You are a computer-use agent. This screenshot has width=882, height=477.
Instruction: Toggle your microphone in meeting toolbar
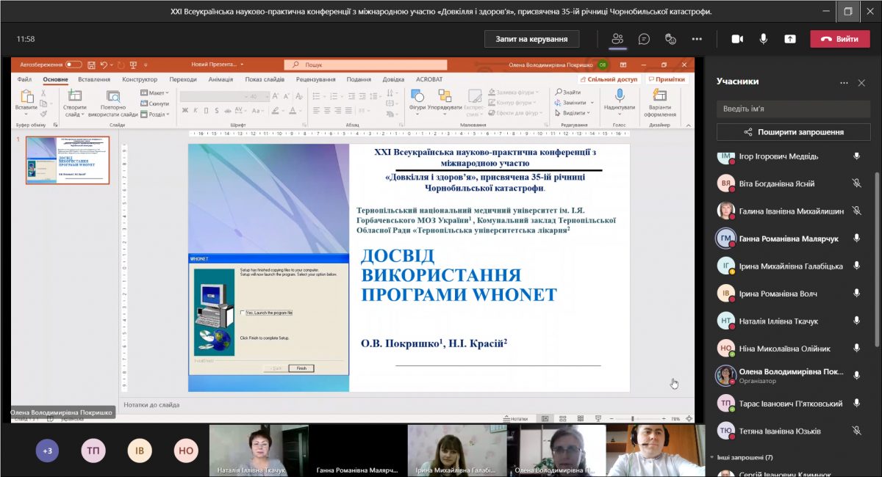tap(764, 39)
